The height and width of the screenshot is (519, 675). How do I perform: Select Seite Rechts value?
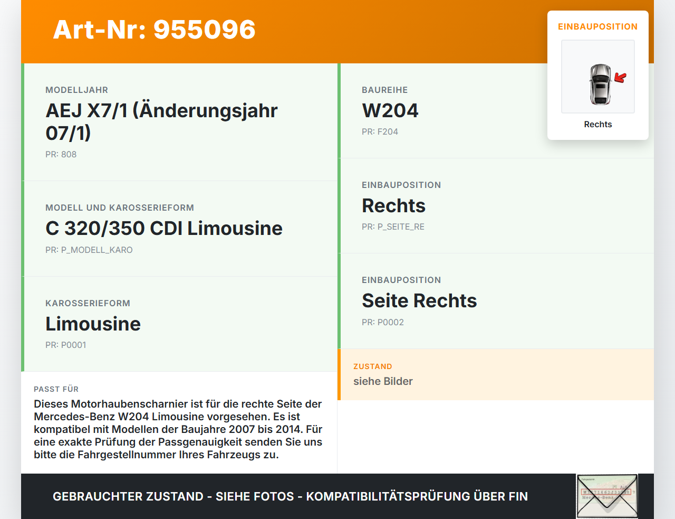coord(420,300)
